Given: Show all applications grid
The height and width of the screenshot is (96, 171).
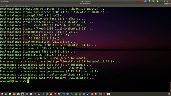Looking at the screenshot, I should tap(169, 94).
